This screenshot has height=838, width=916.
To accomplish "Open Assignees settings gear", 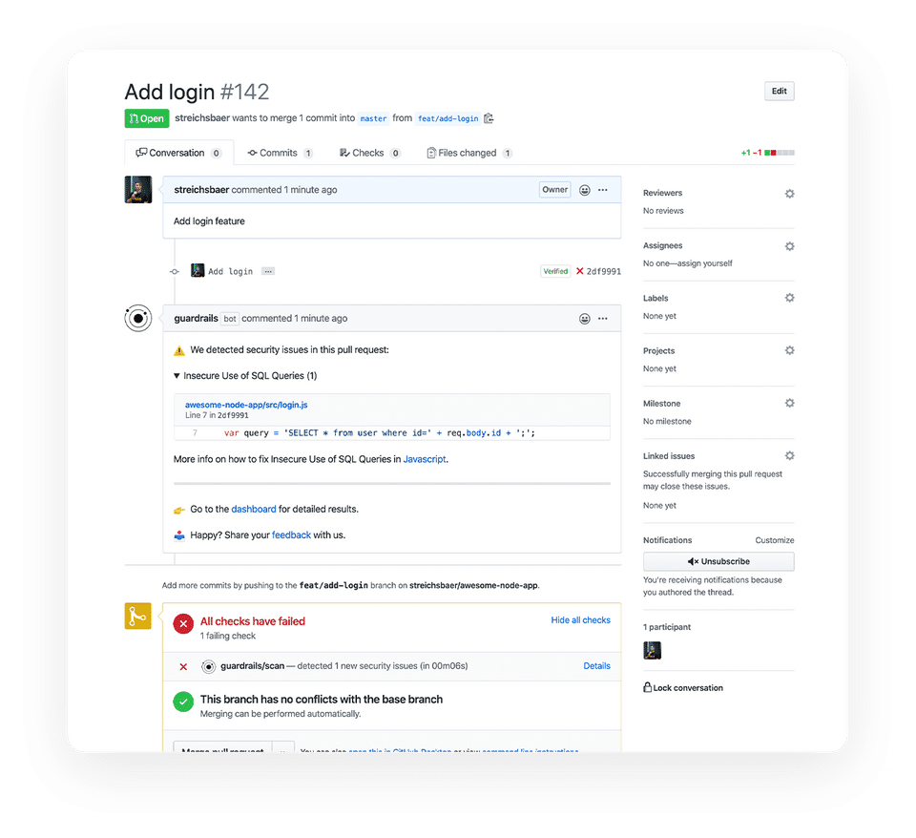I will (789, 246).
